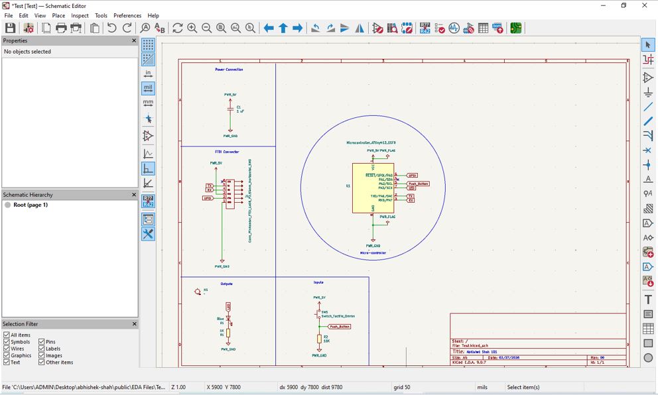Viewport: 658px width, 395px height.
Task: Open the Generate Bill of Materials tool
Action: tap(497, 28)
